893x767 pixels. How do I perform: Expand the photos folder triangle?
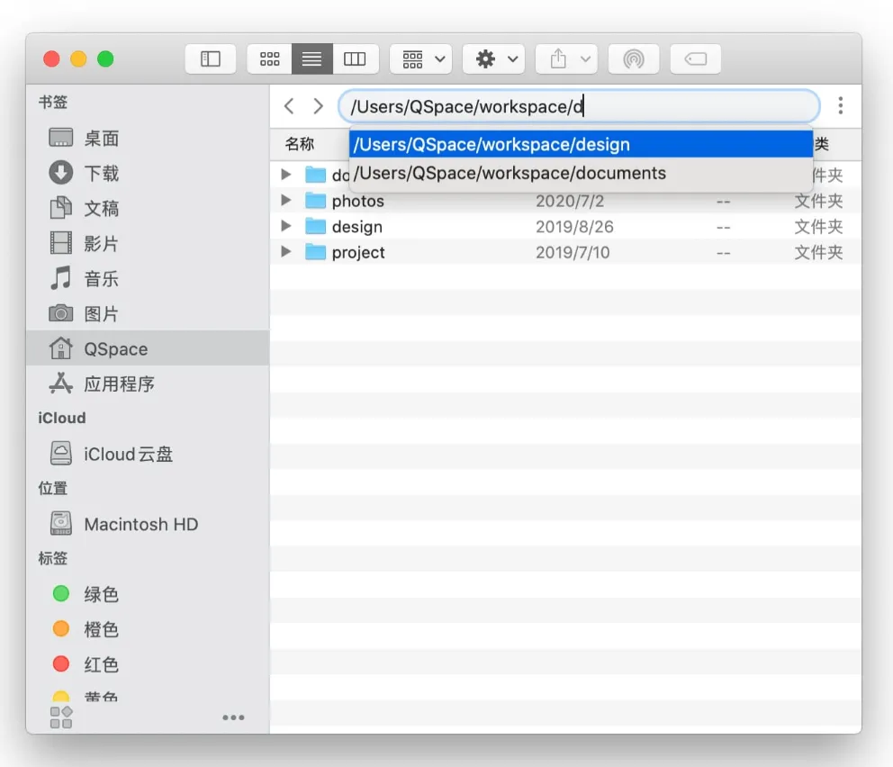coord(286,201)
